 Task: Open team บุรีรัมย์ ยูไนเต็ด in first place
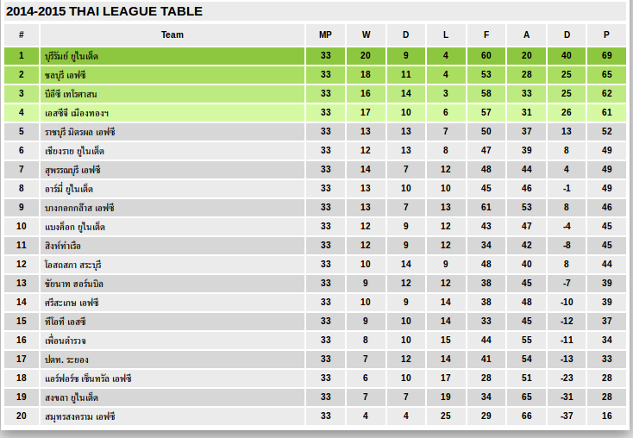click(x=72, y=56)
